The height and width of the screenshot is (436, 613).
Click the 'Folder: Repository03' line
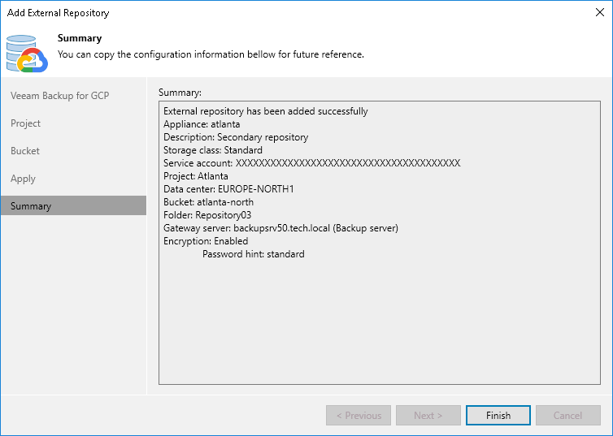pyautogui.click(x=207, y=215)
